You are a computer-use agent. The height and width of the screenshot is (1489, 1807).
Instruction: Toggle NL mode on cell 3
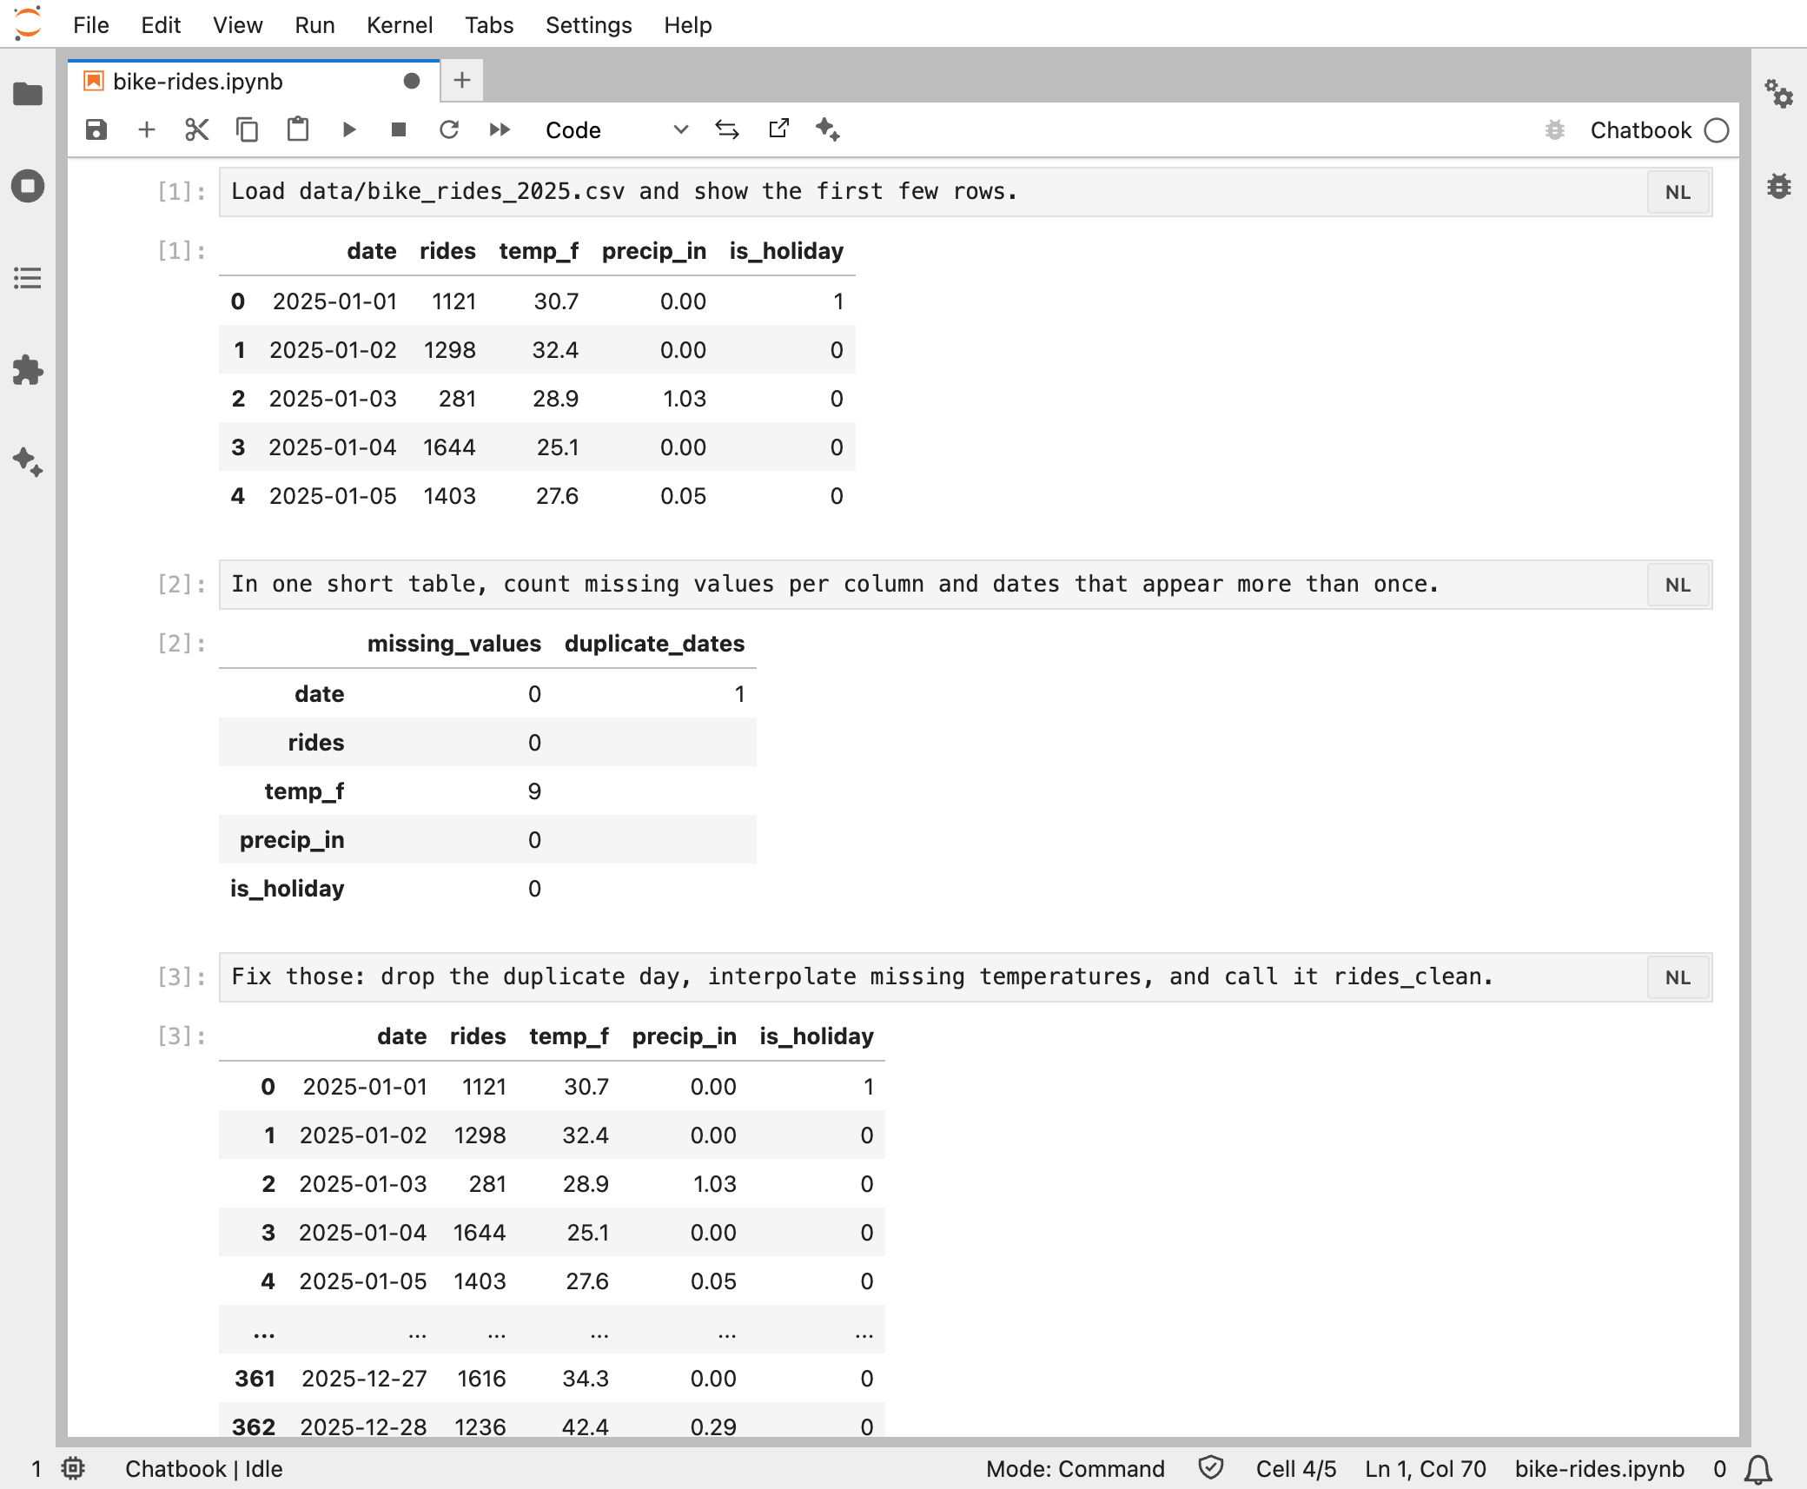(1678, 977)
